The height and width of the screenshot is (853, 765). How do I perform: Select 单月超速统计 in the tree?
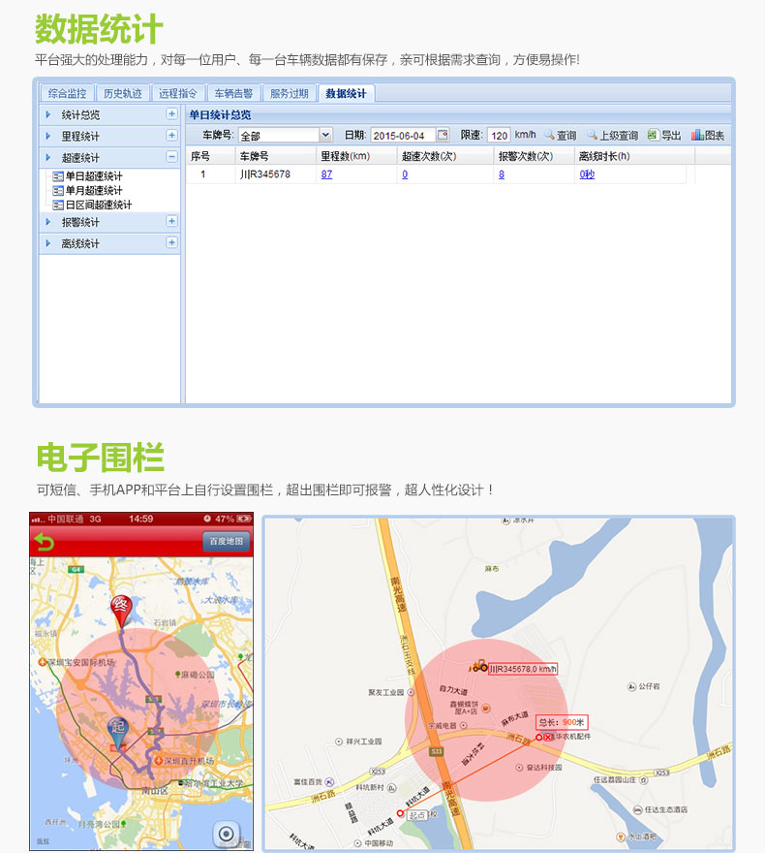pyautogui.click(x=93, y=191)
